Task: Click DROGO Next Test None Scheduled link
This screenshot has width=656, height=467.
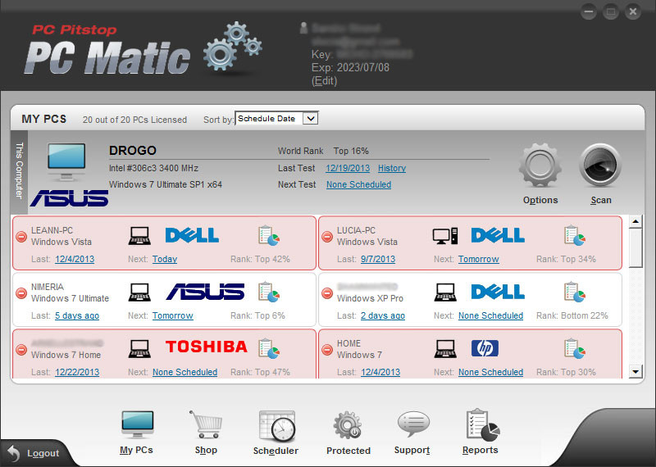Action: point(359,184)
